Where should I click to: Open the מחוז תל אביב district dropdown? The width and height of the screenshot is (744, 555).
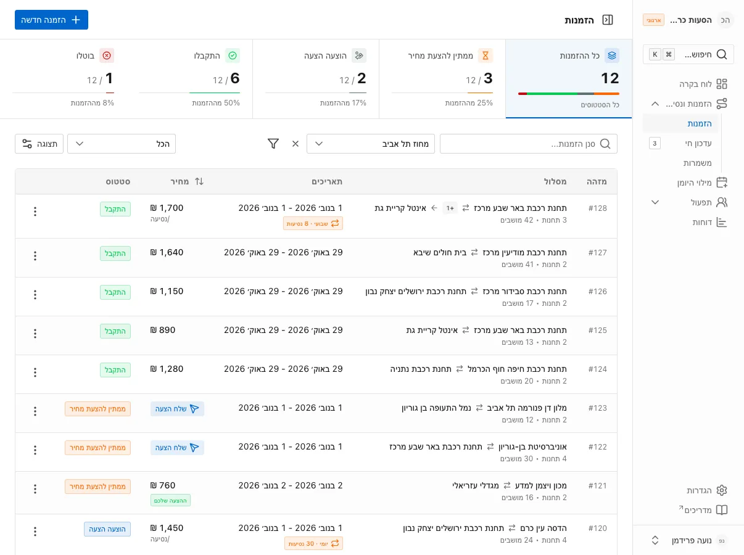[x=371, y=144]
